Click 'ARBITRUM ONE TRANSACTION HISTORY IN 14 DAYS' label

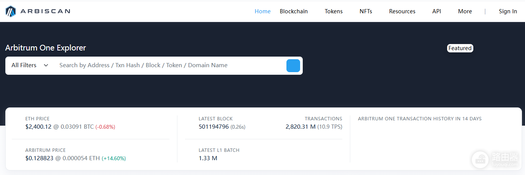point(420,119)
